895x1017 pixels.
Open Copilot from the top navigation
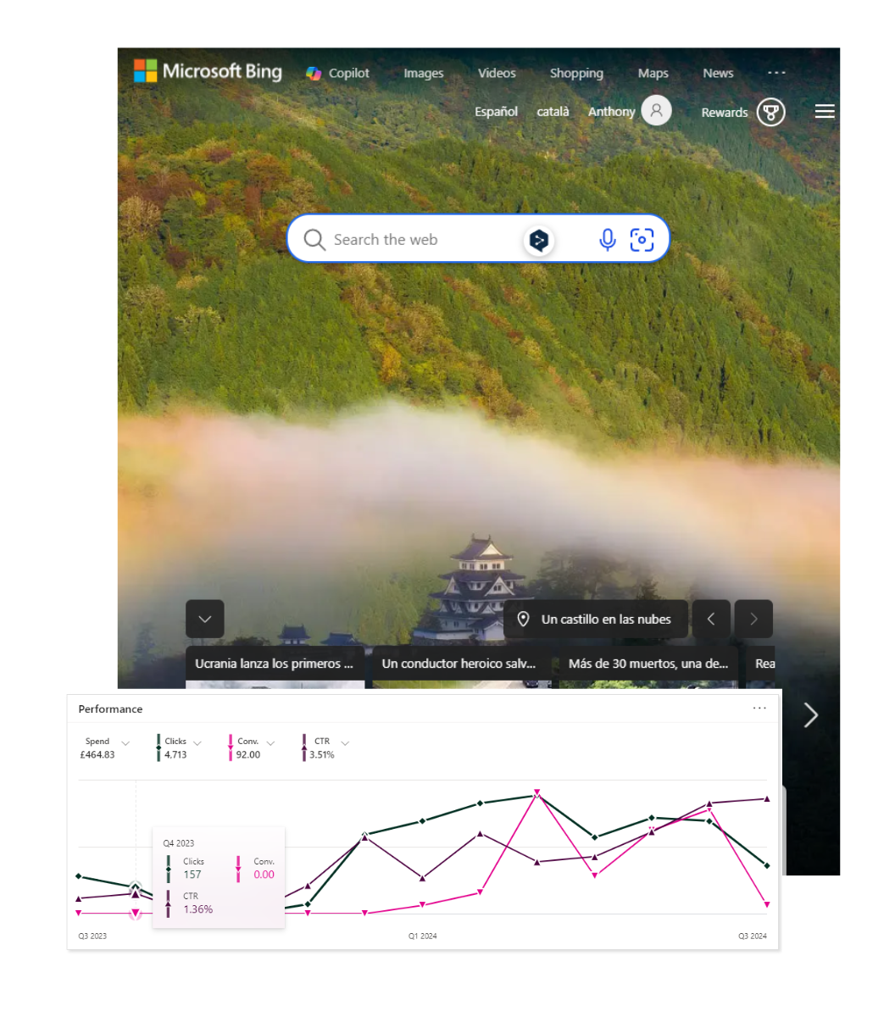tap(337, 74)
